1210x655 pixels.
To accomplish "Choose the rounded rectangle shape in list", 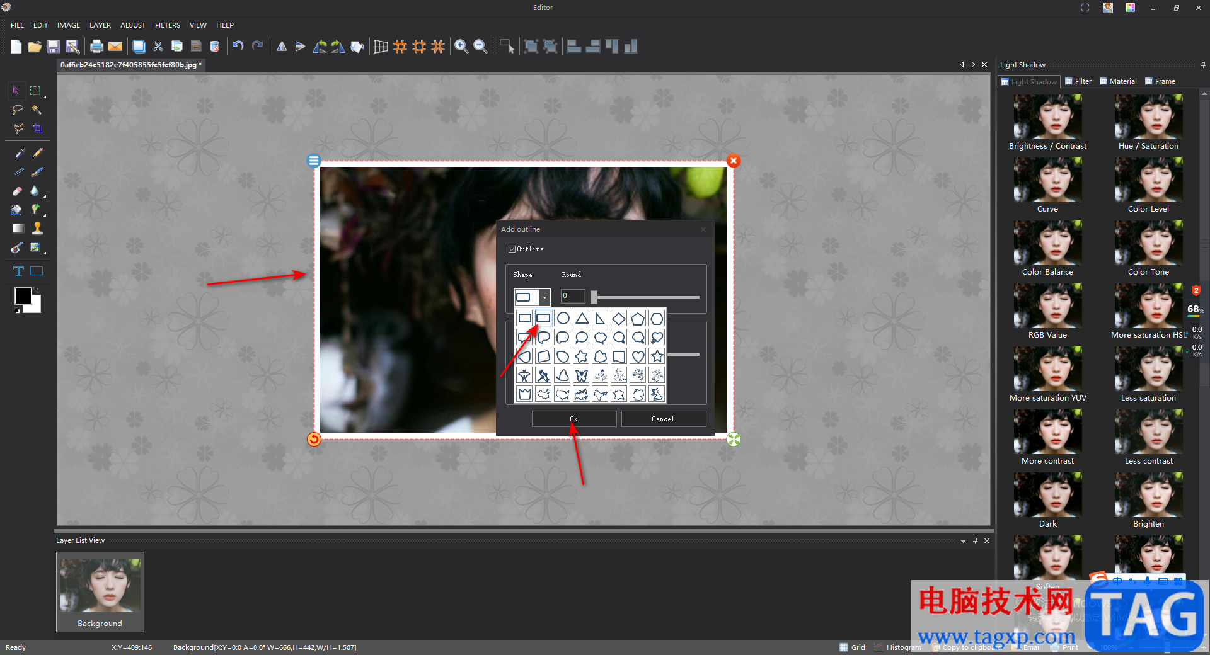I will tap(543, 319).
